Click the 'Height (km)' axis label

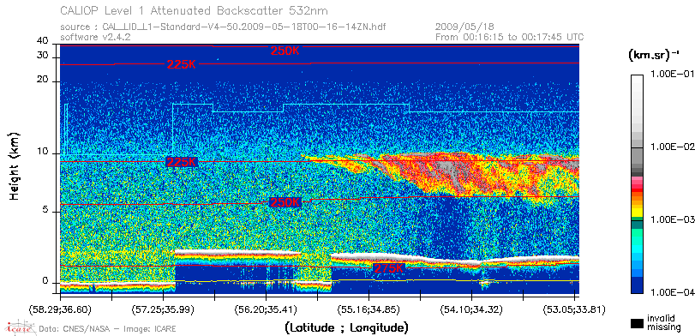pyautogui.click(x=15, y=165)
